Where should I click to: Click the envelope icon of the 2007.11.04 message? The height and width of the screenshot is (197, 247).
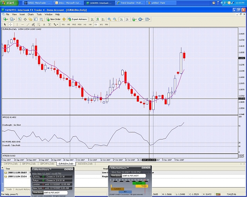6,177
